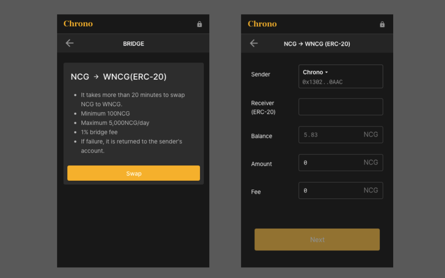Click the back arrow on the Bridge screen
445x278 pixels.
(x=70, y=43)
